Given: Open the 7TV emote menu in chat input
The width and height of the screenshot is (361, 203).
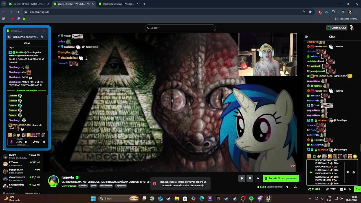Looking at the screenshot, I should (348, 172).
